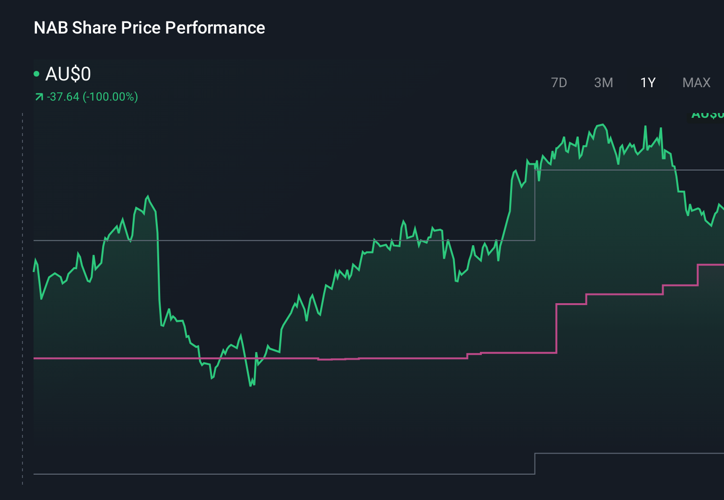Screen dimensions: 724x500
Task: Select the AU$0 price label
Action: pos(69,74)
